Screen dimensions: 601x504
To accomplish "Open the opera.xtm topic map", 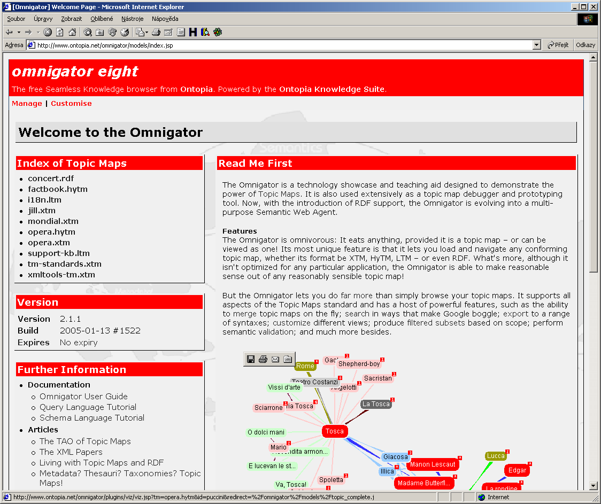I will pos(49,243).
